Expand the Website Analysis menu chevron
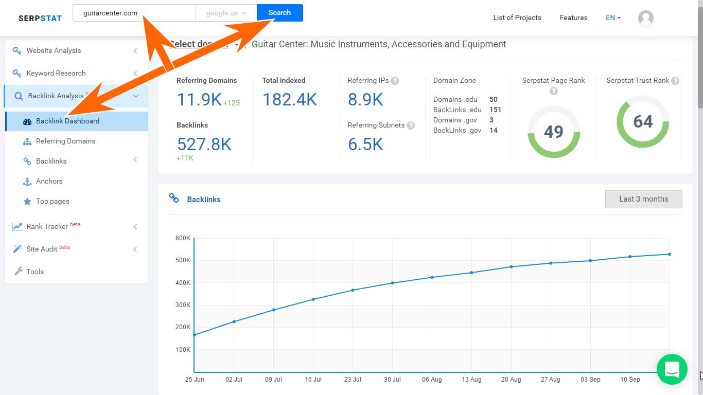This screenshot has width=703, height=395. [x=135, y=50]
